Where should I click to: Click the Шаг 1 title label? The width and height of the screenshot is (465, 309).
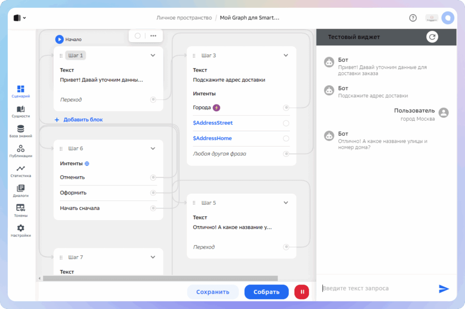pos(76,55)
